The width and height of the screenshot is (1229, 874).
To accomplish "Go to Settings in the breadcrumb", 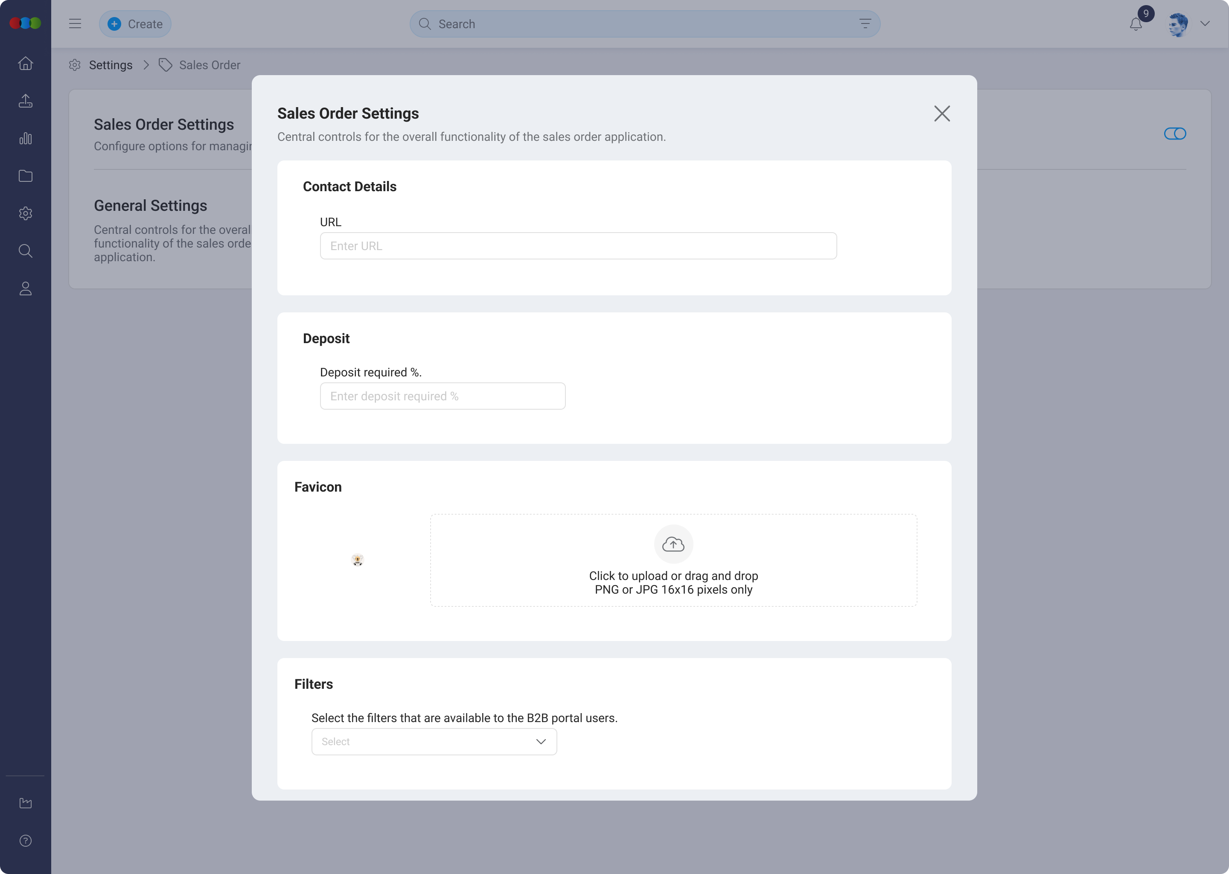I will click(x=111, y=64).
